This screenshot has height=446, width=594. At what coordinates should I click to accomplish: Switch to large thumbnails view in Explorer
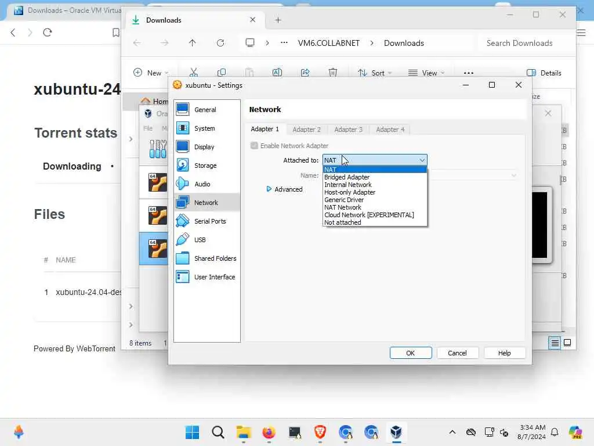tap(567, 343)
